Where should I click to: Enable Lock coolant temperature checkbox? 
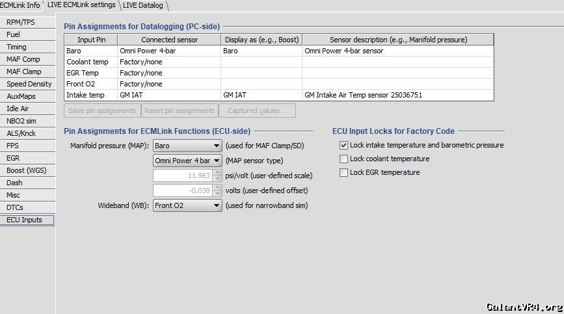pos(343,159)
